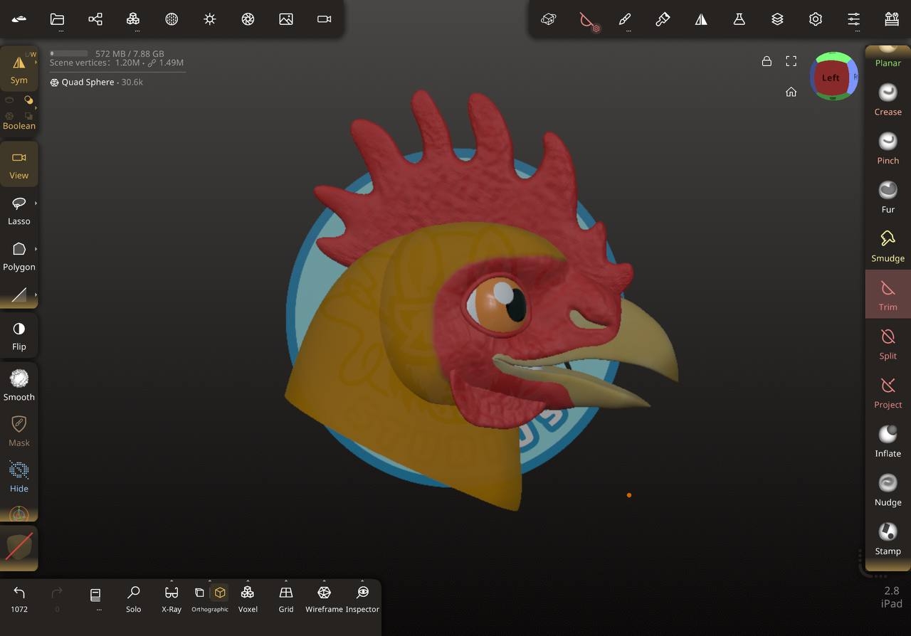Select the Stamp tool

tap(888, 537)
